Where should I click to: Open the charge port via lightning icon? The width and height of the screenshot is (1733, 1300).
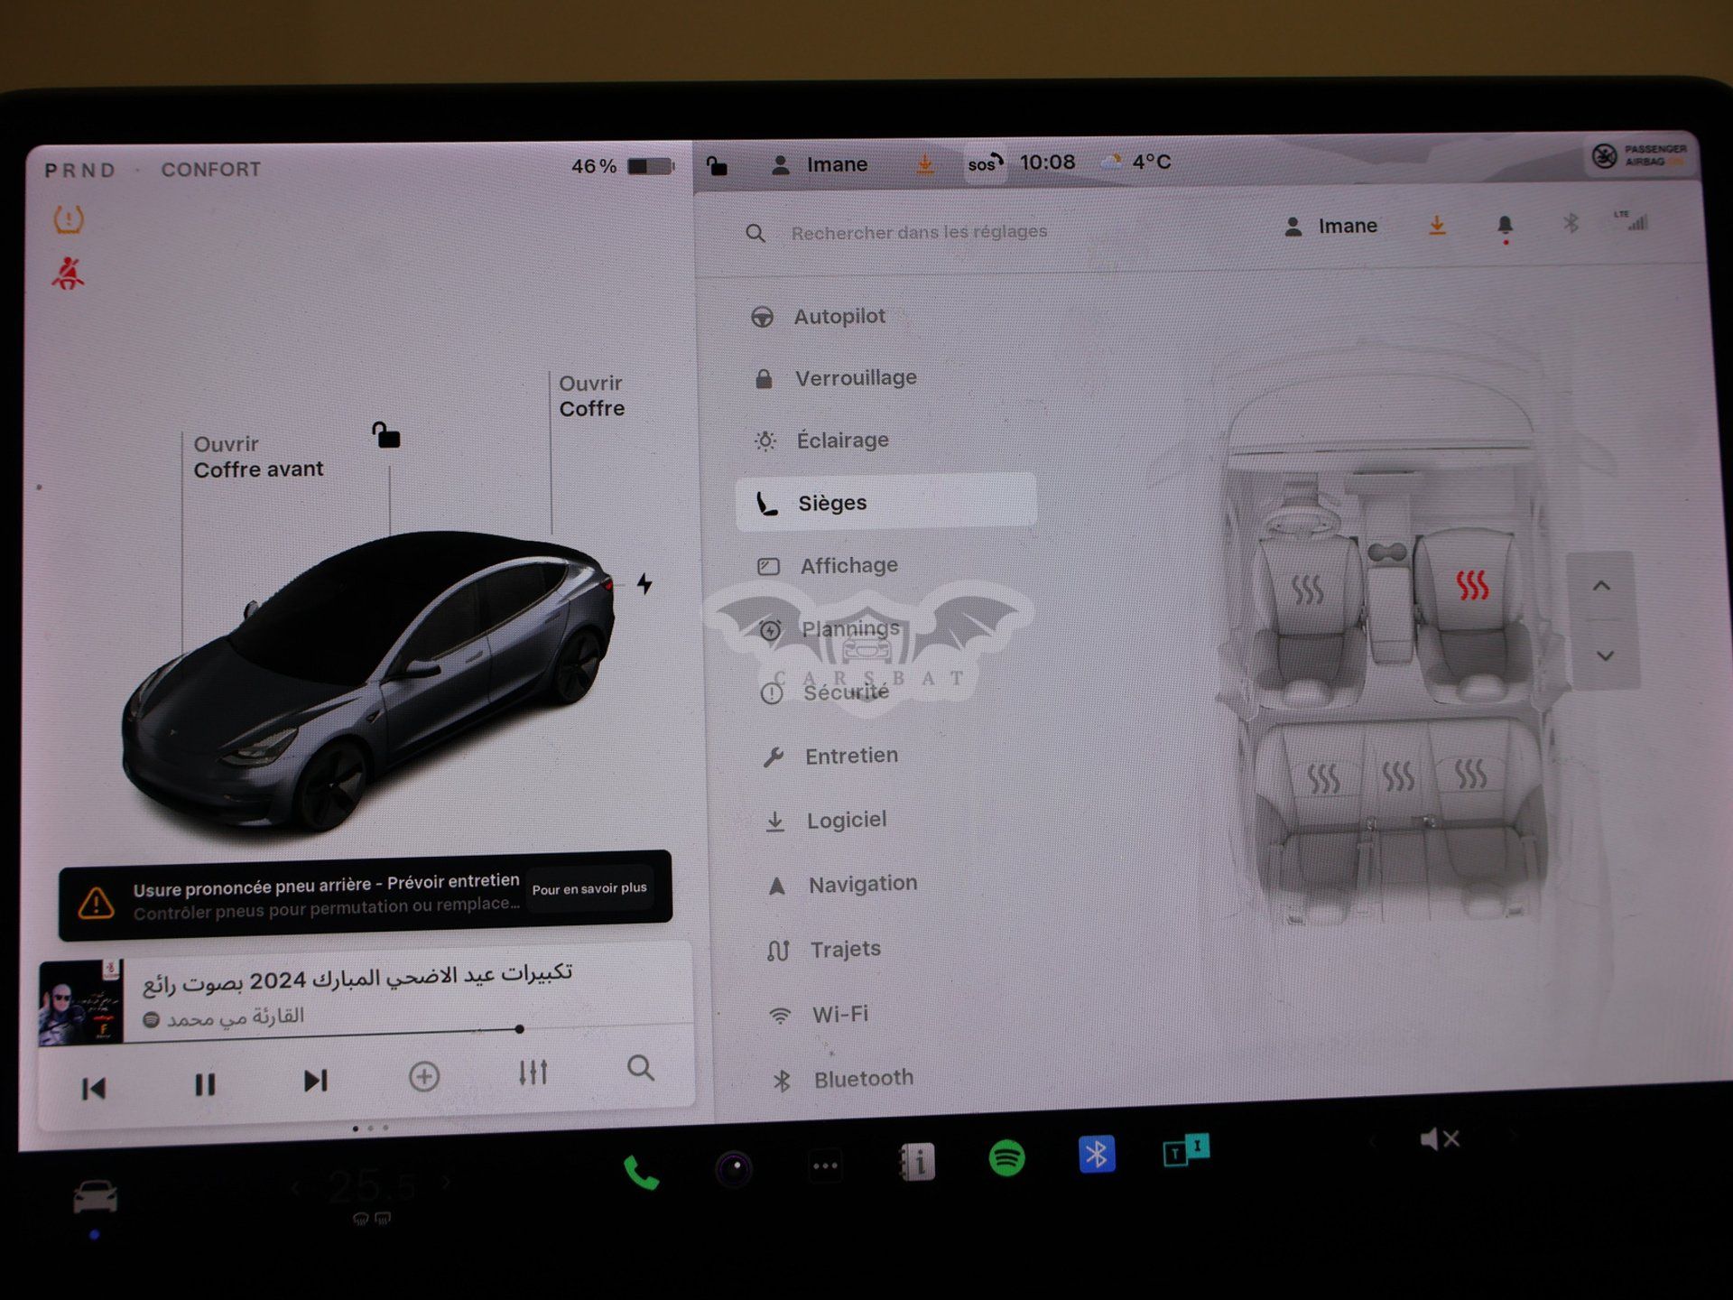click(x=644, y=583)
